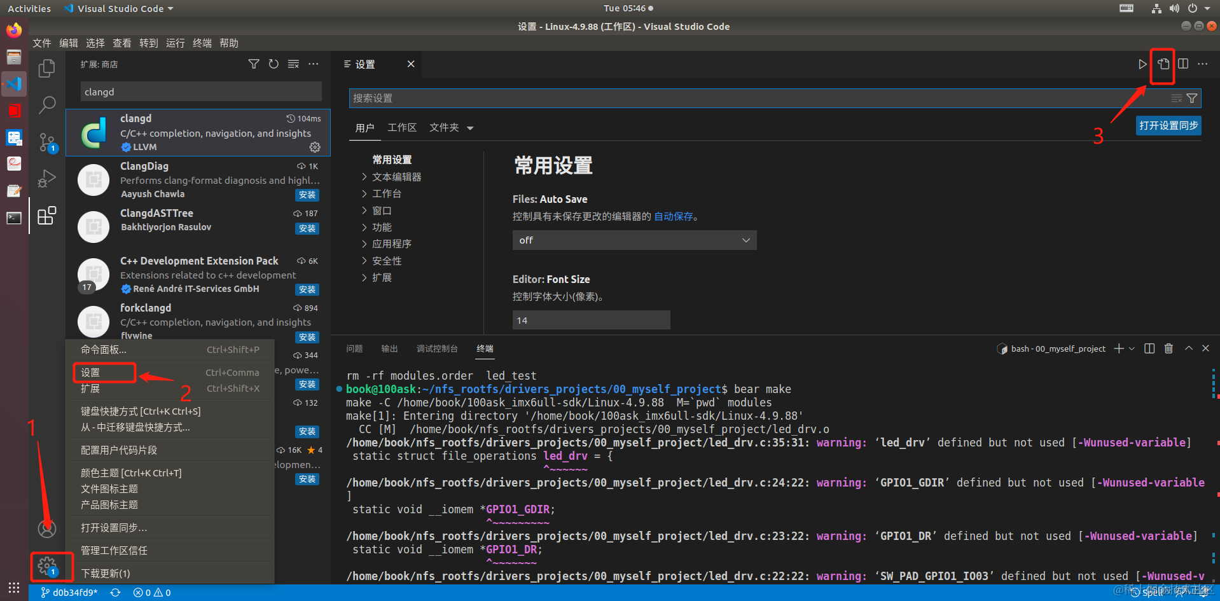Install the ClangdASTTree extension
This screenshot has height=601, width=1220.
click(307, 229)
